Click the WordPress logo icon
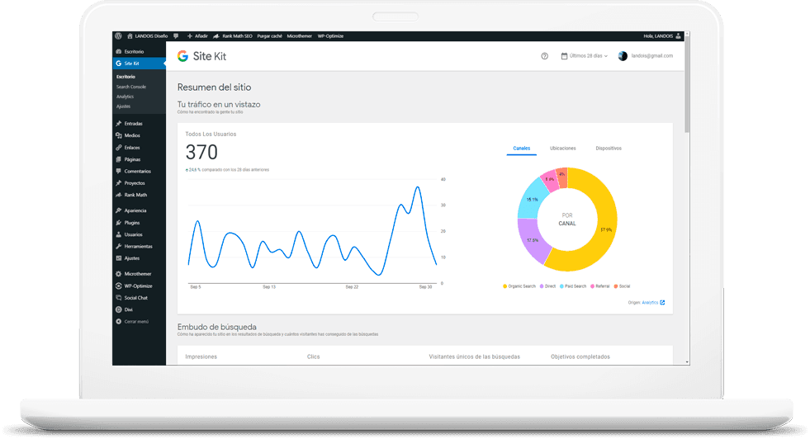The height and width of the screenshot is (439, 810). click(x=118, y=36)
